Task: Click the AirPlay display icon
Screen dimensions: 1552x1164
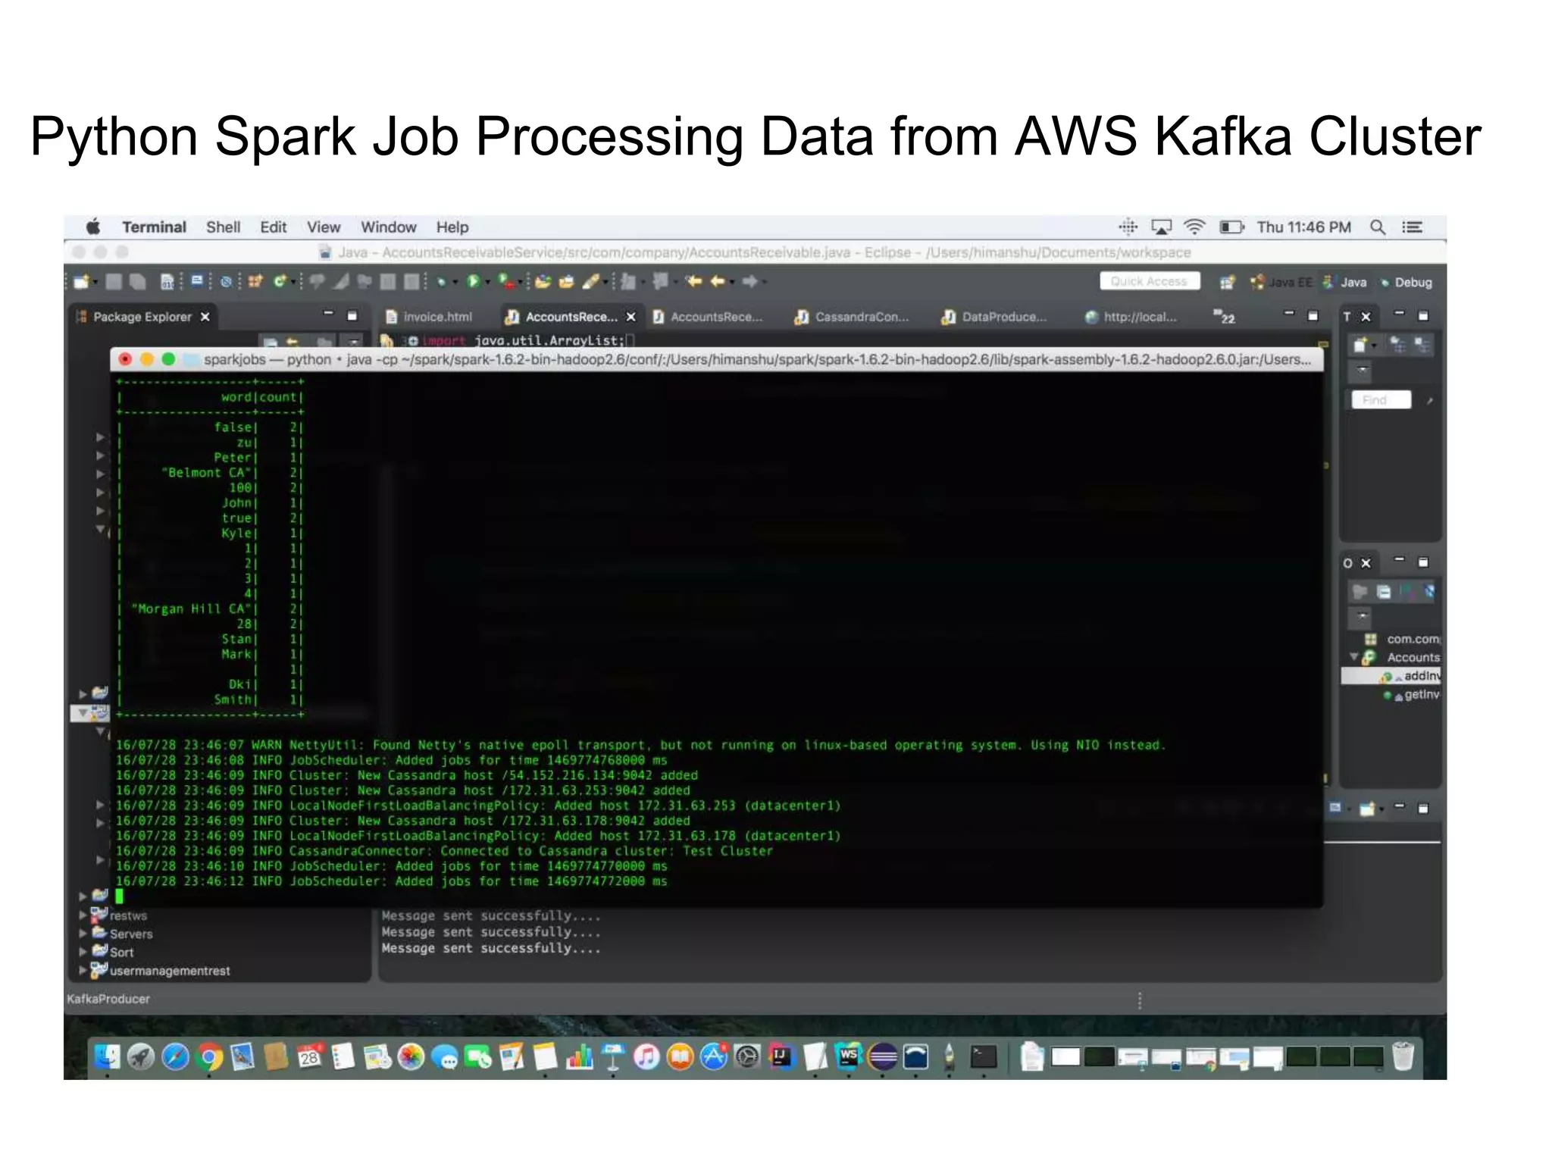Action: tap(1161, 227)
